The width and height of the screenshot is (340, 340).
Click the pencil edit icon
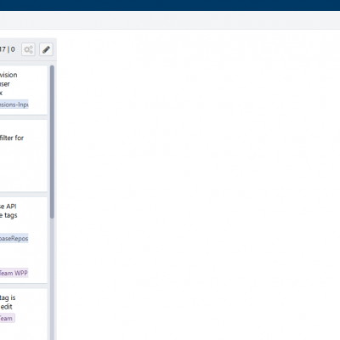pos(46,49)
